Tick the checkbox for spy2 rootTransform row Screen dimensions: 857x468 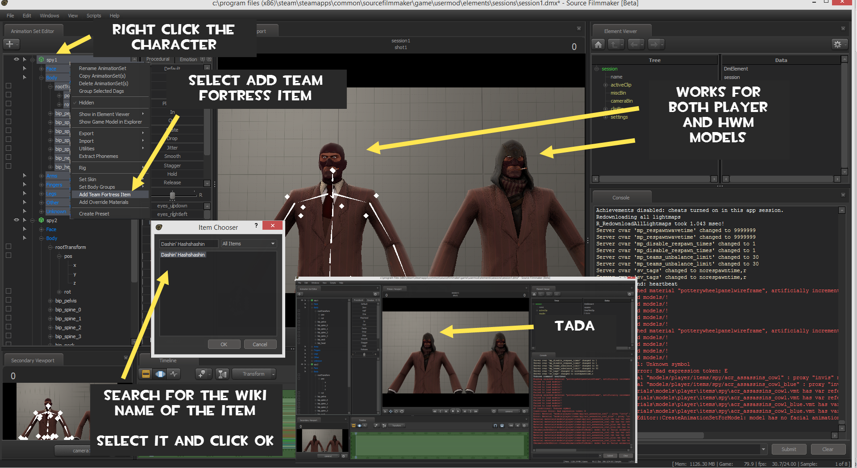pos(8,246)
